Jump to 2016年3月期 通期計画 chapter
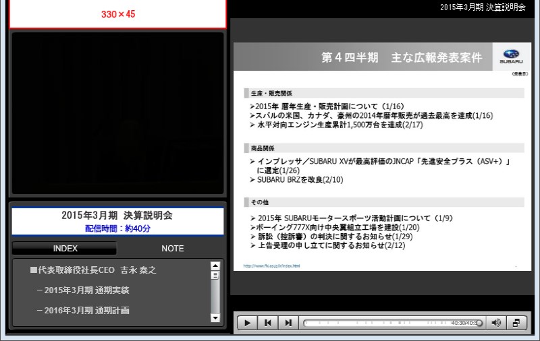 click(83, 311)
